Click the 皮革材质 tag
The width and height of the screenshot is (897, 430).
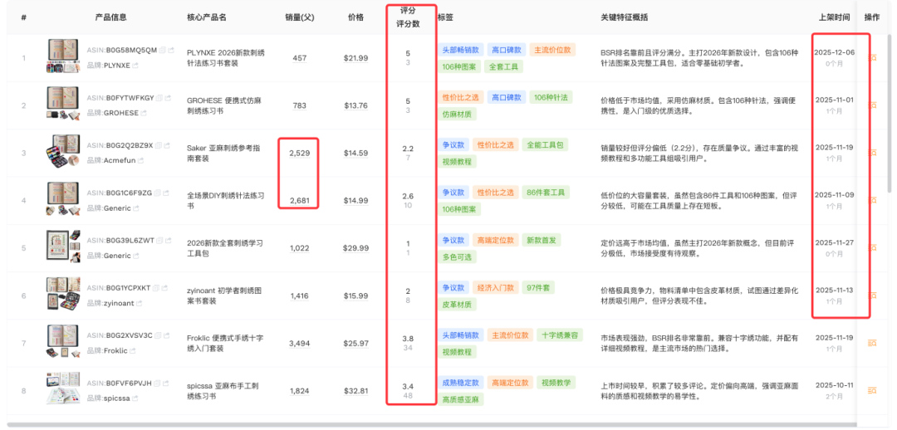tap(457, 304)
